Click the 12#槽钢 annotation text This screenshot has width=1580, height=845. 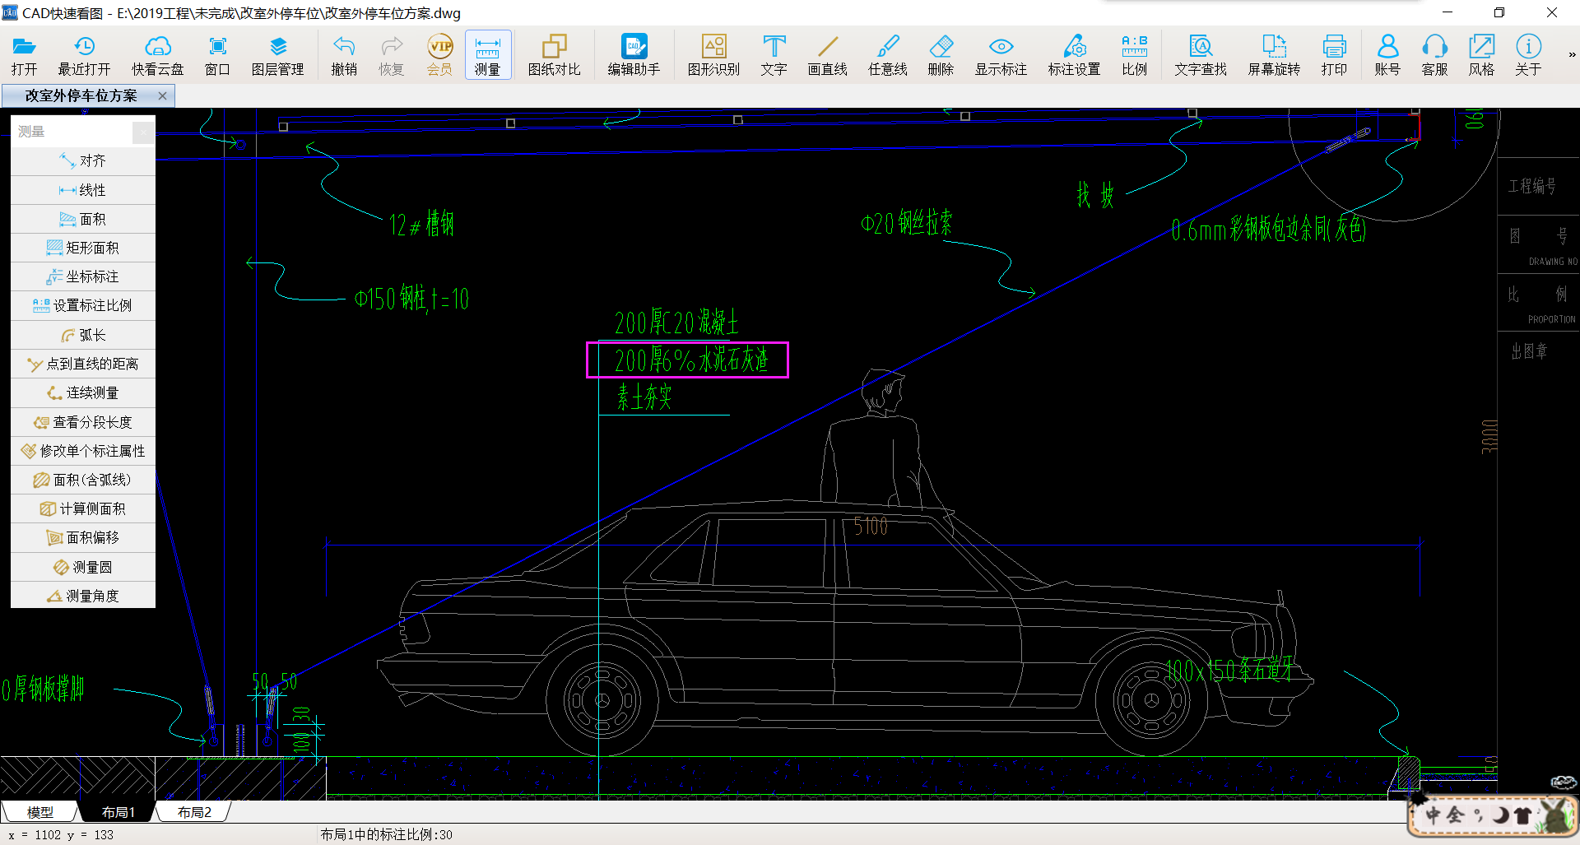tap(421, 224)
